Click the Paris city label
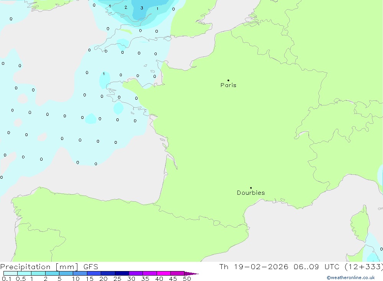 pos(228,85)
